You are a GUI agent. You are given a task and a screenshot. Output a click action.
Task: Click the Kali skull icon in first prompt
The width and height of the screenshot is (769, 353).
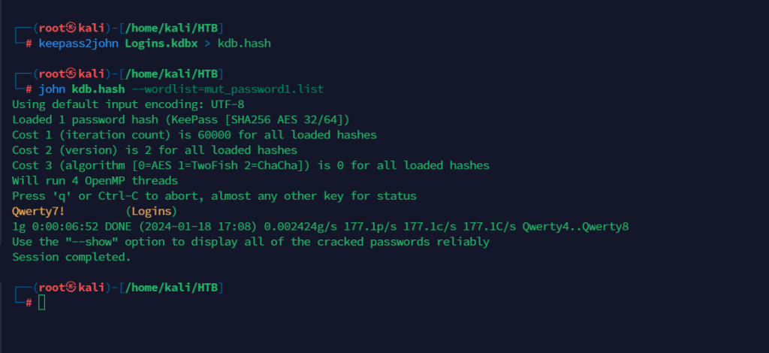[x=71, y=29]
